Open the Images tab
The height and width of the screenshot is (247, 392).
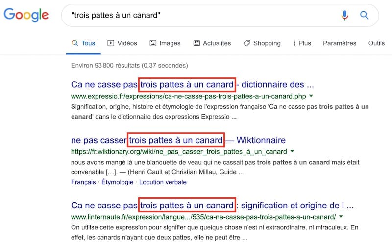[x=165, y=43]
